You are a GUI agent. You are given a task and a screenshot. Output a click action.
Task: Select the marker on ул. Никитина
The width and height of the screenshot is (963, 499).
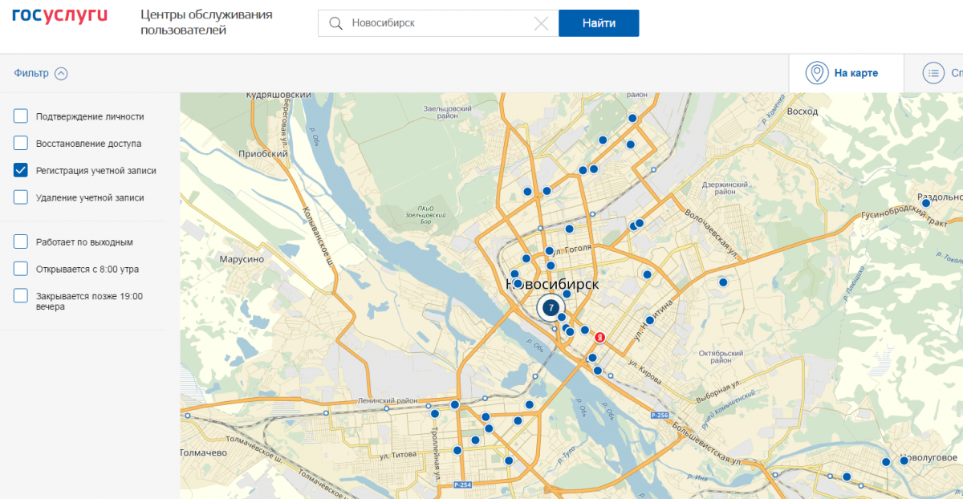tap(649, 320)
